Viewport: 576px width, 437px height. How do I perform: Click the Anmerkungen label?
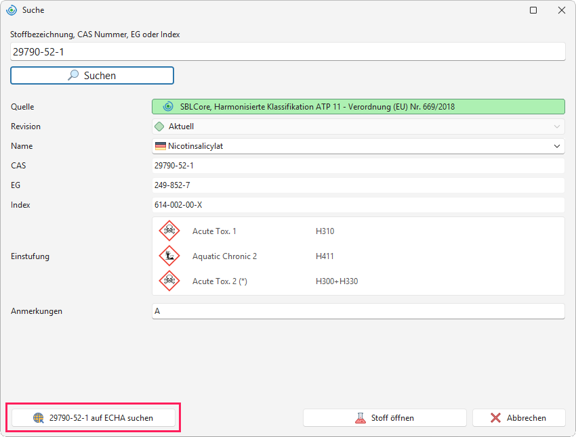tap(37, 311)
